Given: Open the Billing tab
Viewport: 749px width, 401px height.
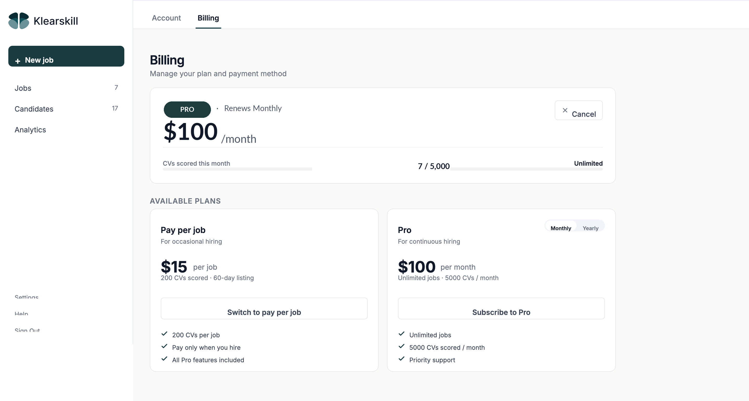Looking at the screenshot, I should [x=208, y=18].
